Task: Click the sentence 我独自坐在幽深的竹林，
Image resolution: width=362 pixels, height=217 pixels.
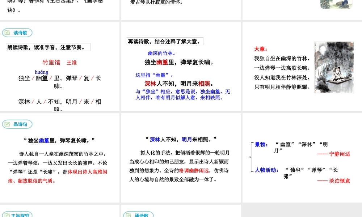Action: click(x=282, y=59)
